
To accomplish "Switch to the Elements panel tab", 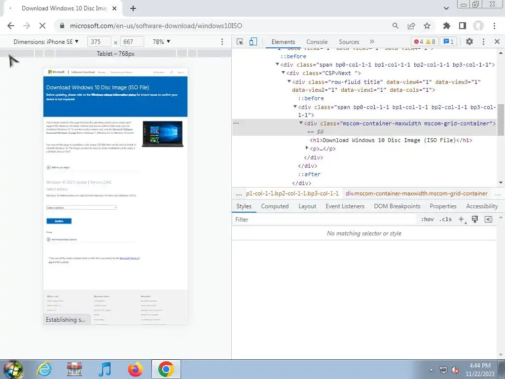I will tap(283, 42).
